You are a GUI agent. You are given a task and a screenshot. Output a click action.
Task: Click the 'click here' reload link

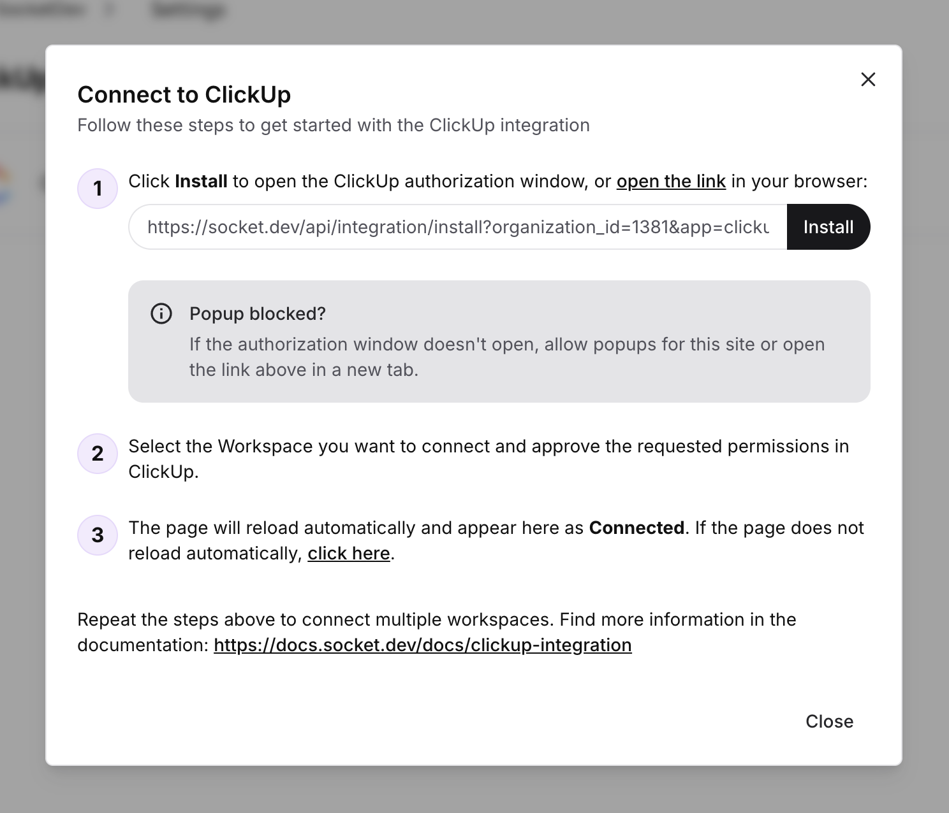[349, 554]
